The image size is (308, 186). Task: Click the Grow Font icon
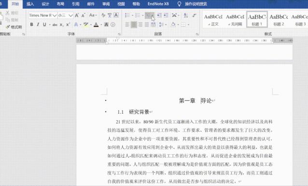coord(77,15)
